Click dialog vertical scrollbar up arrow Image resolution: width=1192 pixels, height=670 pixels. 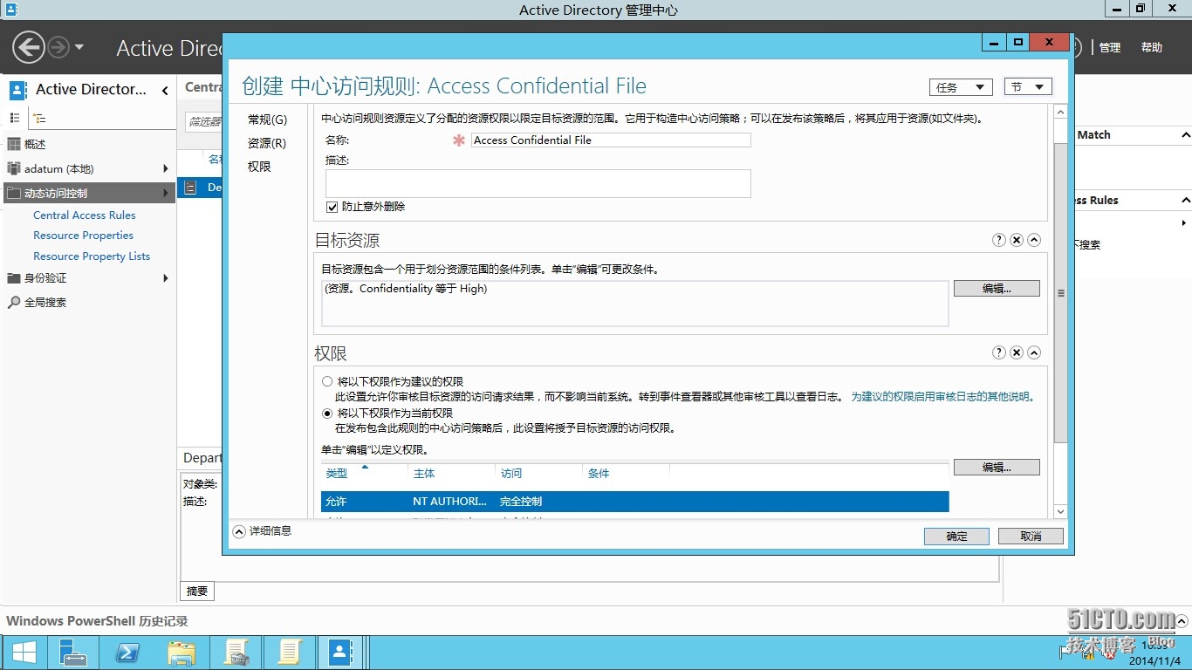1060,113
